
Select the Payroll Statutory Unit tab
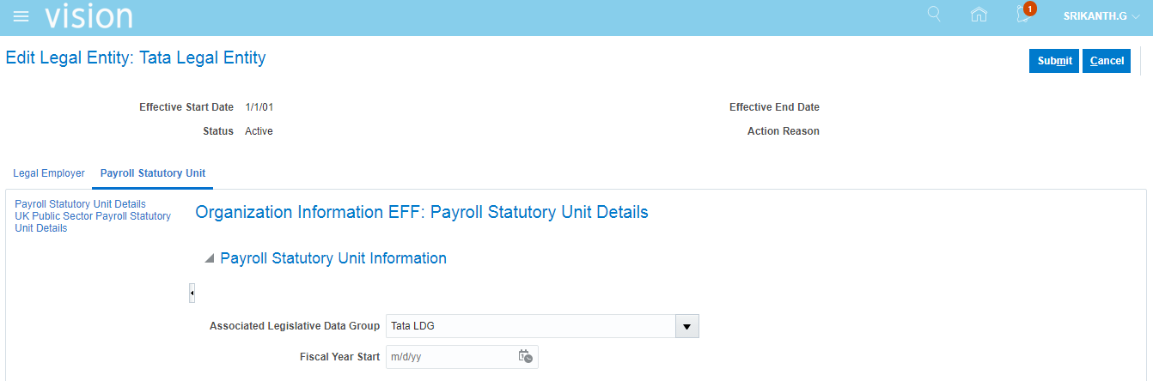[153, 173]
